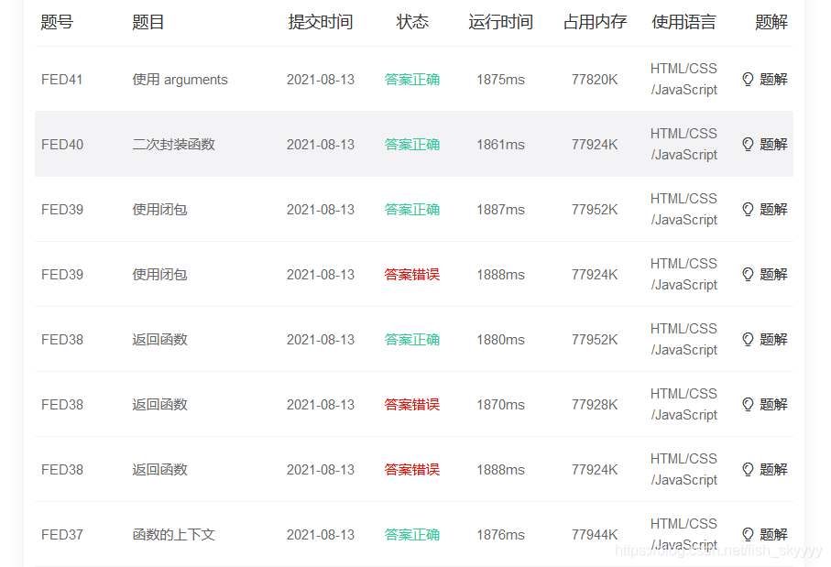Click the lightbulb icon in the FED37 row

click(748, 534)
